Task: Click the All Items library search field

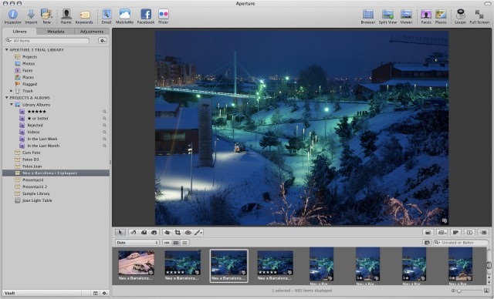Action: pyautogui.click(x=47, y=41)
